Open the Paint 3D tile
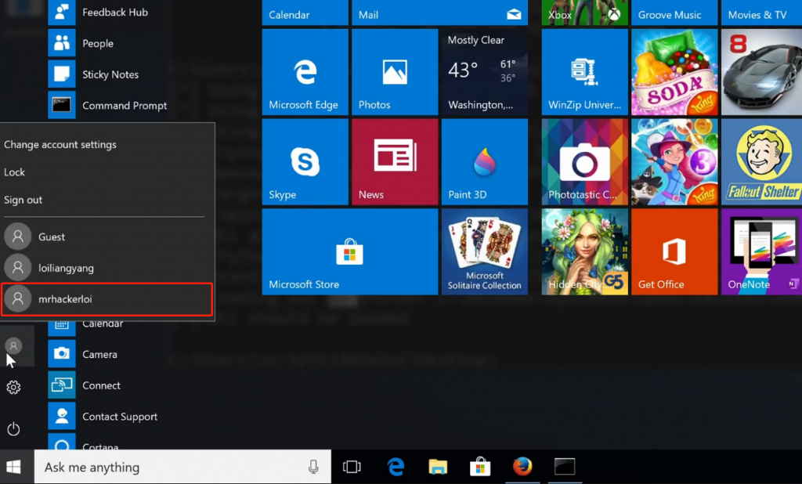Screen dimensions: 802x484 (x=484, y=162)
